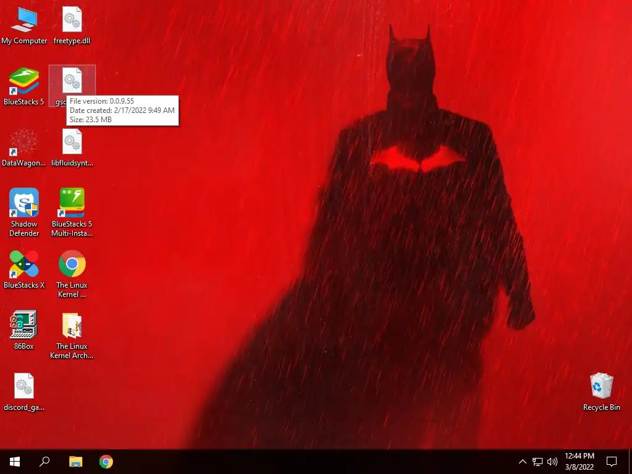Select The Linux Kernel Archives folder

pyautogui.click(x=72, y=335)
